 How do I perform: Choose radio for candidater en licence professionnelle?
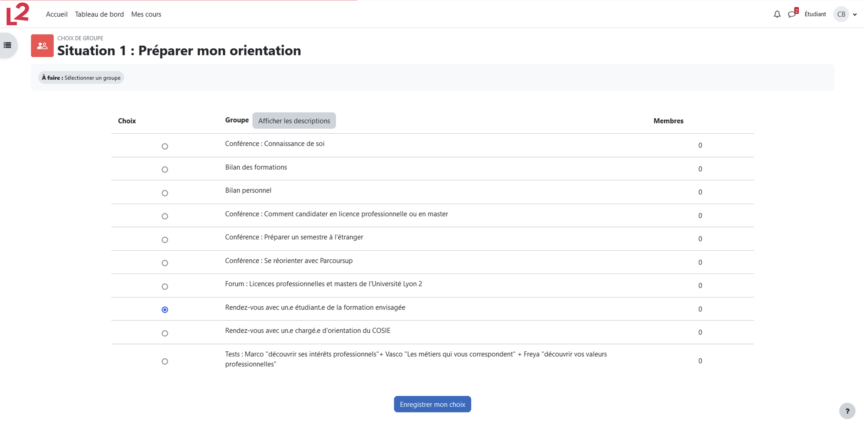[165, 216]
